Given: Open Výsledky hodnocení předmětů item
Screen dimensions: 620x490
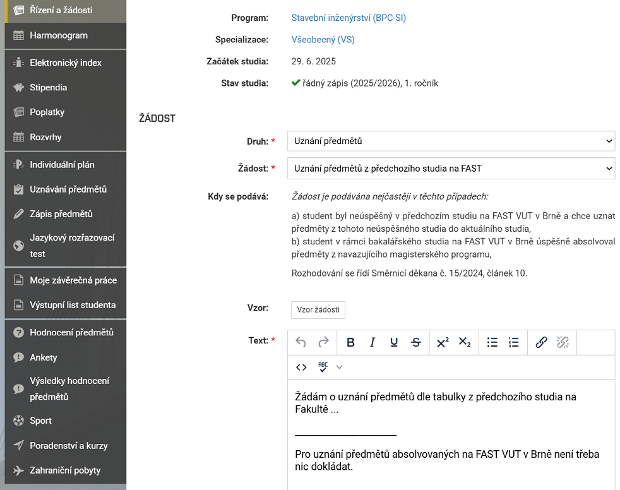Looking at the screenshot, I should tap(66, 389).
